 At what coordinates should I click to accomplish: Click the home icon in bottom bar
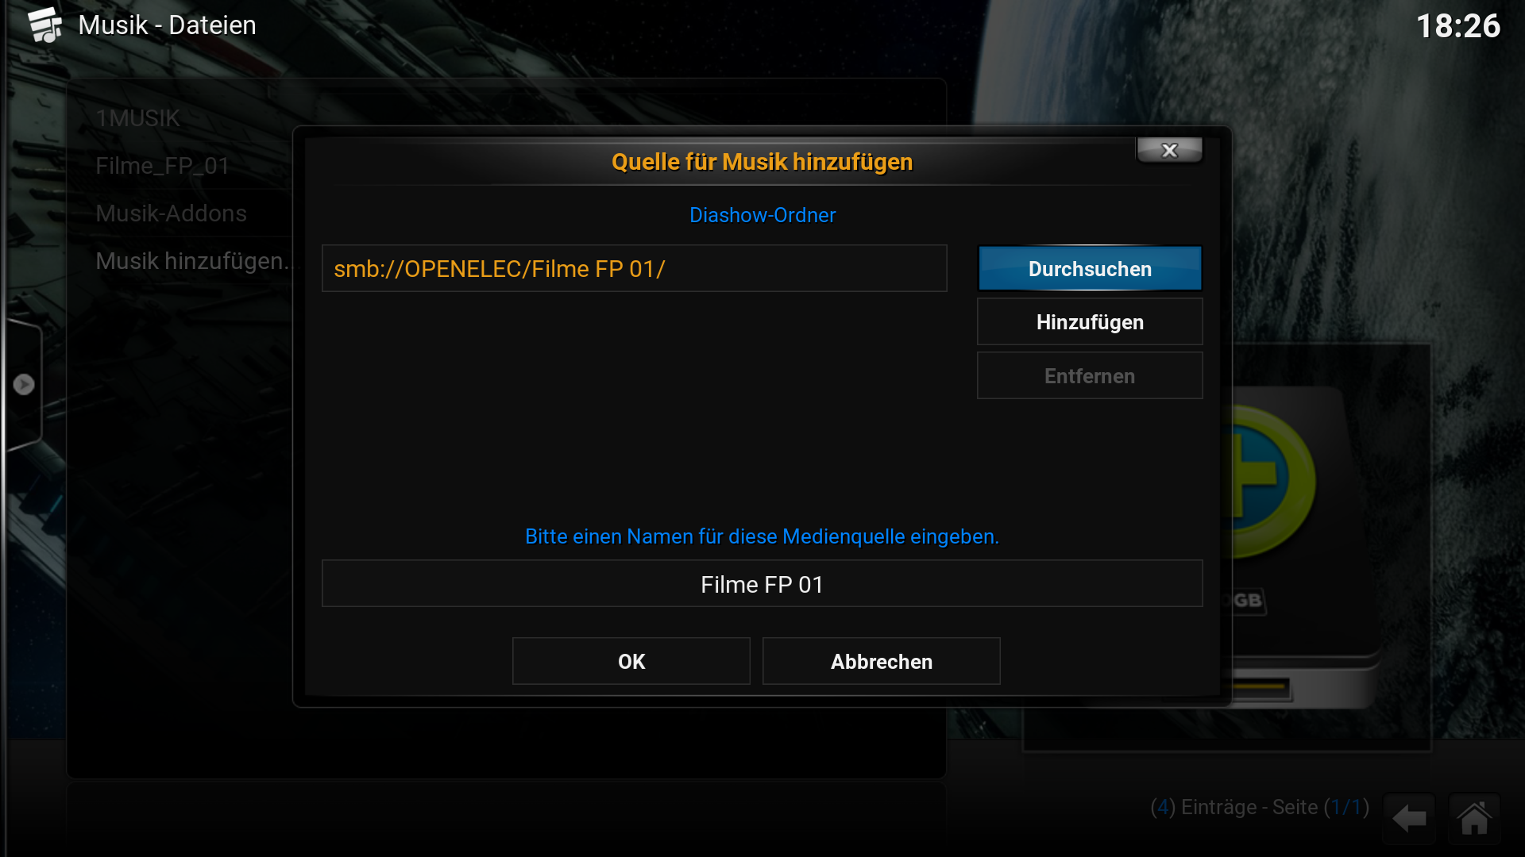[1474, 818]
